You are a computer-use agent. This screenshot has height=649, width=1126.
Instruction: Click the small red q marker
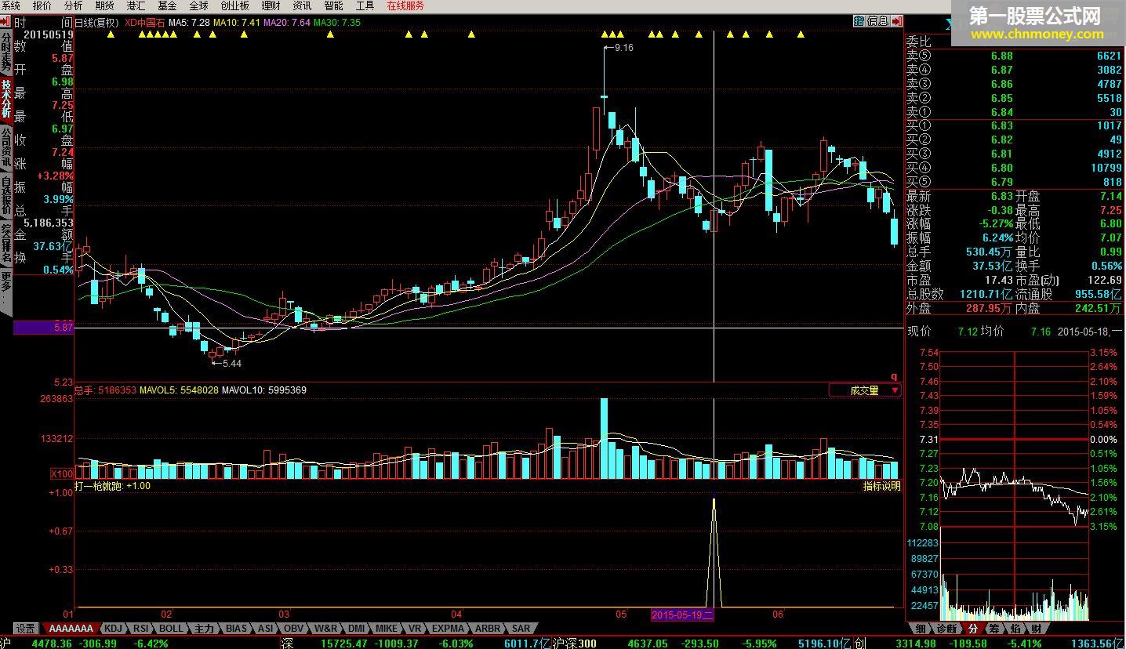pos(893,376)
